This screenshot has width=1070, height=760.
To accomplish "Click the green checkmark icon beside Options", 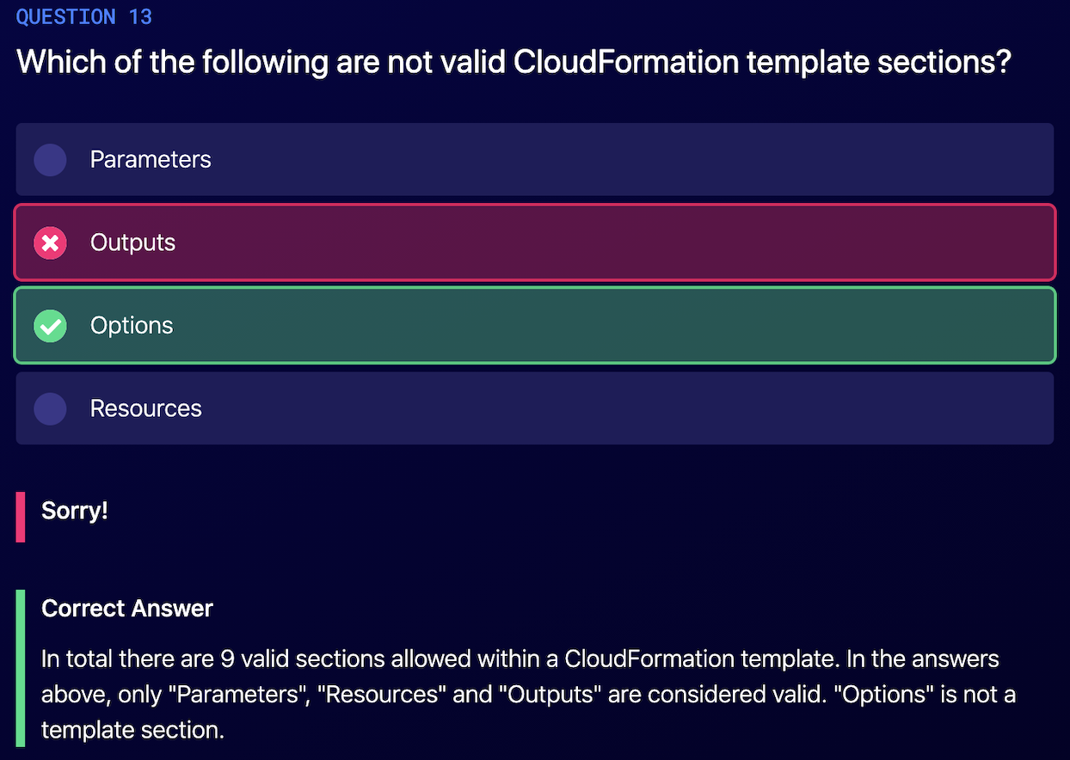I will 50,326.
